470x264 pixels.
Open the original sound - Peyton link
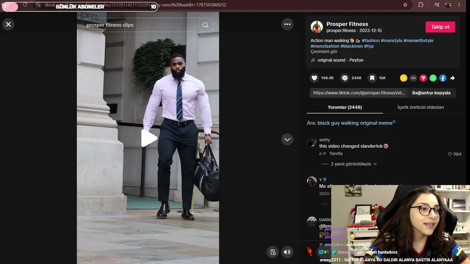(340, 60)
